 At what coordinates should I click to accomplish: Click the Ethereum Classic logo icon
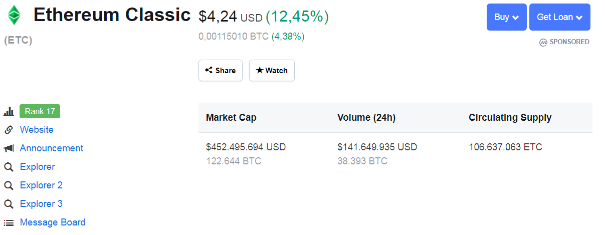point(14,16)
